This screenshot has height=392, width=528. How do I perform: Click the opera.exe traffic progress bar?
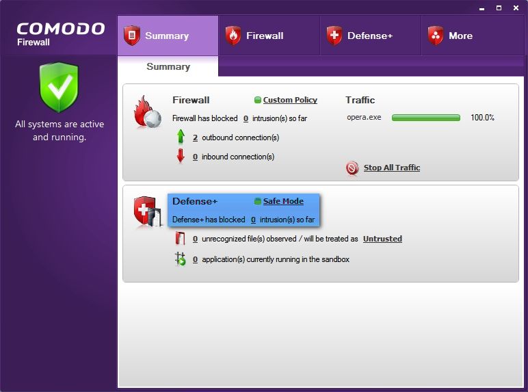pos(426,118)
